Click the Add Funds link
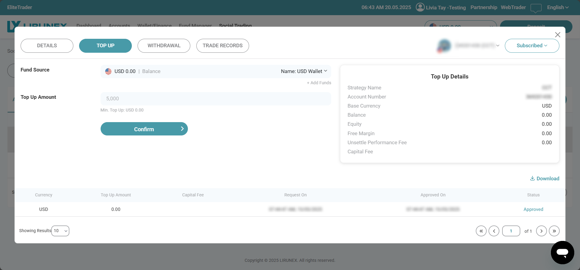Viewport: 580px width, 270px height. pos(319,83)
